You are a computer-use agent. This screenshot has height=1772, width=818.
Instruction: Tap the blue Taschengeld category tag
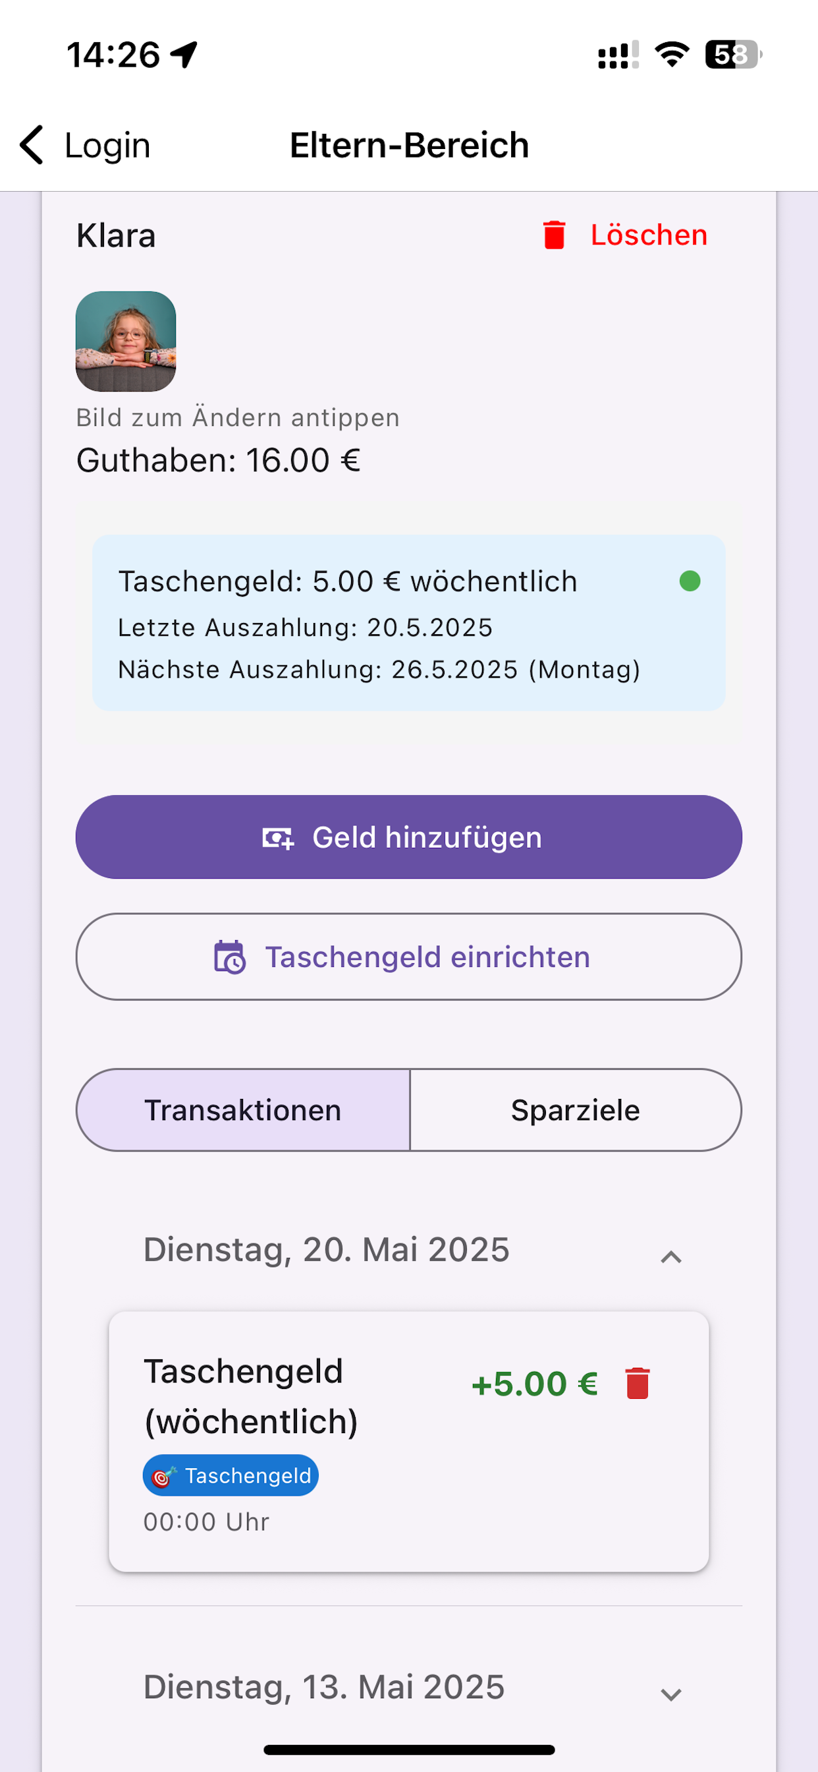click(x=231, y=1475)
